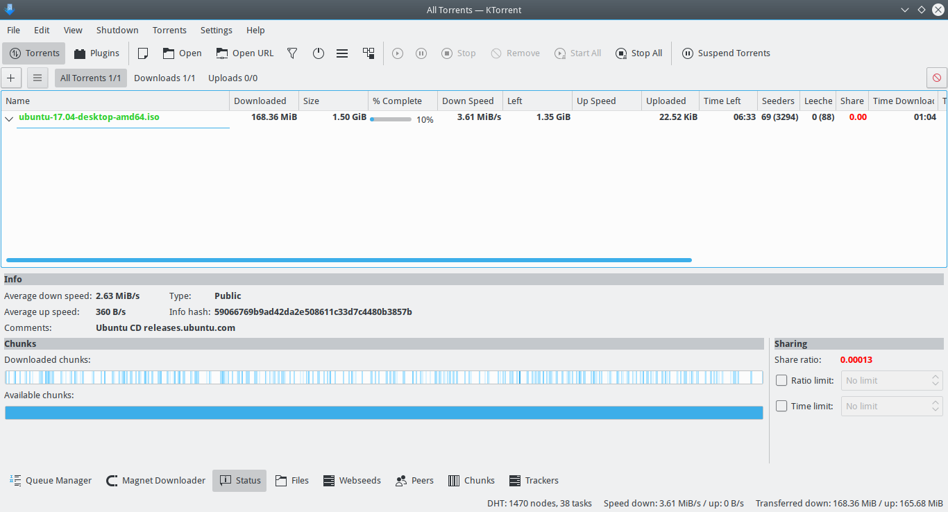Click the New torrent page icon
The height and width of the screenshot is (512, 948).
[143, 53]
